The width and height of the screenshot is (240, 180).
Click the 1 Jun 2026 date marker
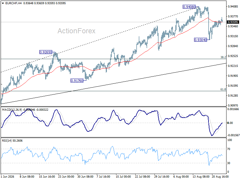point(7,177)
